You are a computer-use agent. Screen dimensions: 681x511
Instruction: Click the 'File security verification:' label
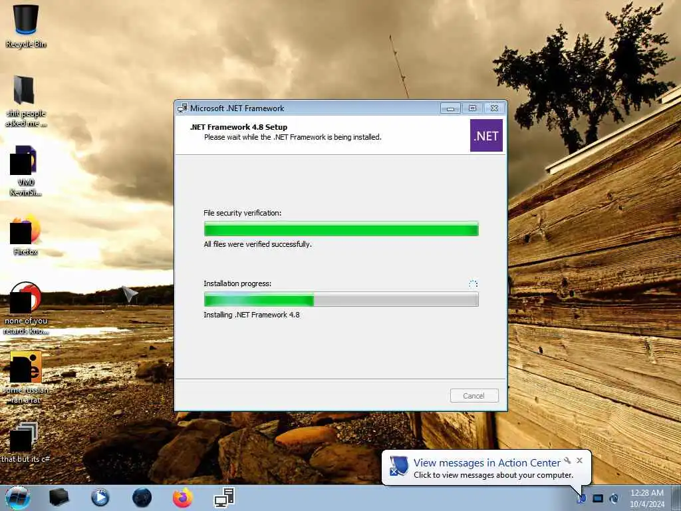(242, 213)
